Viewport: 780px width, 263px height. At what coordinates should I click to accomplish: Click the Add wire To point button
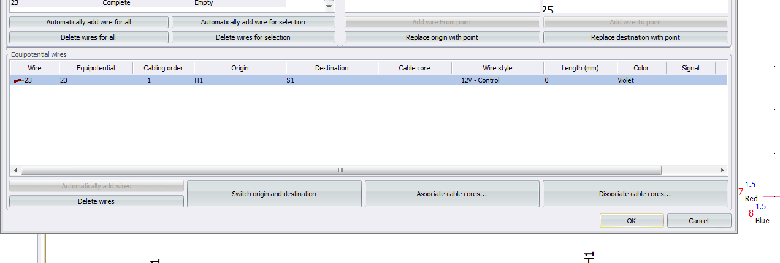[x=636, y=22]
